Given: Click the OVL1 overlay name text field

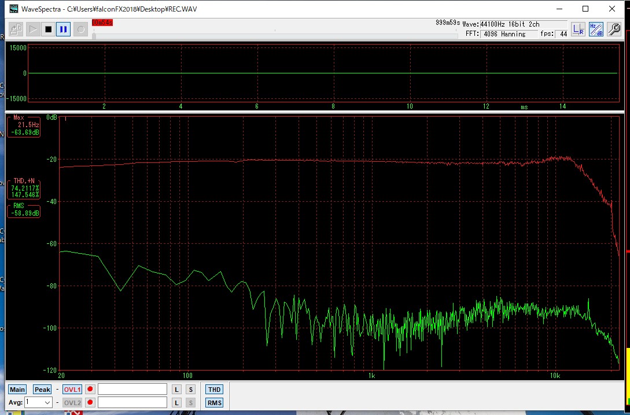Looking at the screenshot, I should coord(132,390).
